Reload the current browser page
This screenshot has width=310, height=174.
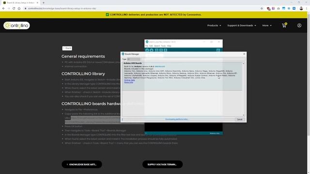click(14, 9)
